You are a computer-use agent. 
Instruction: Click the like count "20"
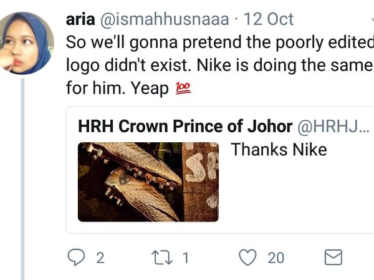click(x=276, y=258)
